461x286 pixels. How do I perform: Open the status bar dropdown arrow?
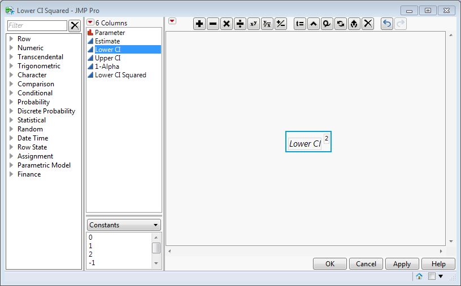coord(441,276)
